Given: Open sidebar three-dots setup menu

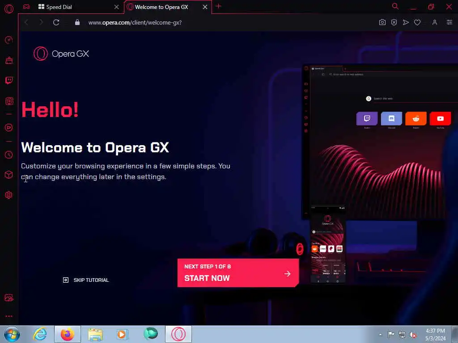Looking at the screenshot, I should [9, 316].
